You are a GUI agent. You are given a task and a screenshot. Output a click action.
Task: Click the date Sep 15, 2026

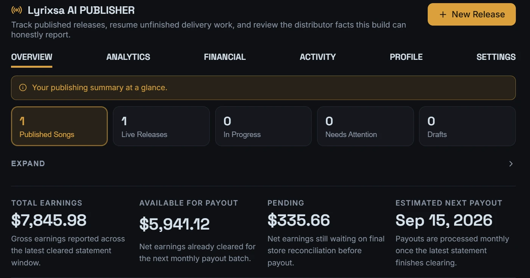click(444, 220)
